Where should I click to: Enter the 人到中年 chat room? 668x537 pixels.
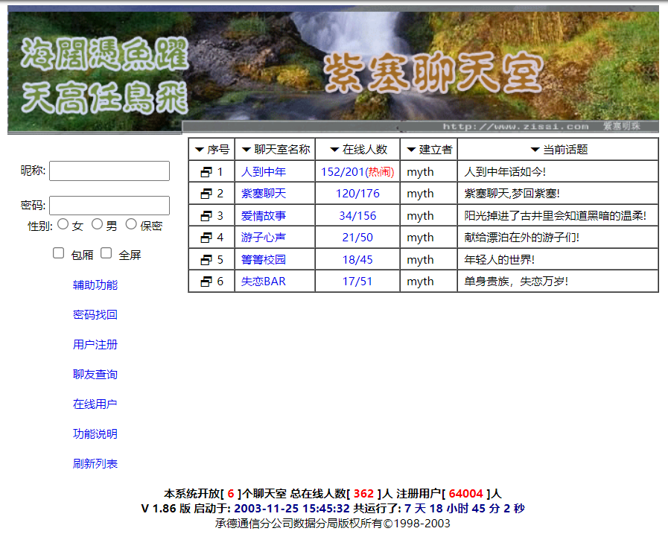264,172
